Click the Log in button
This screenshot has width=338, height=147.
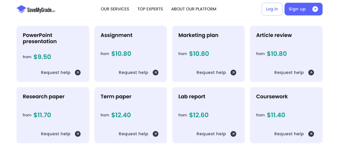pos(272,9)
